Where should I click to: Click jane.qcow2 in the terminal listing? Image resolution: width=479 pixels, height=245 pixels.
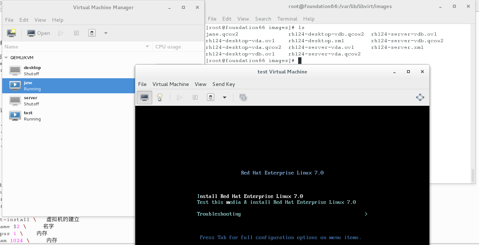tap(222, 34)
